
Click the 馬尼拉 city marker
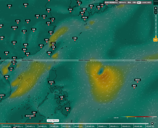(x=51, y=84)
